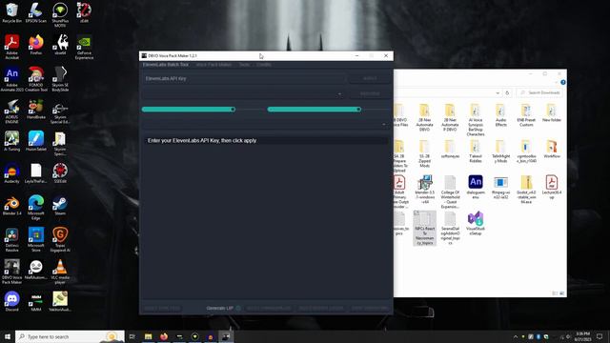Switch to the Voice Pack Maker tab
Image resolution: width=610 pixels, height=343 pixels.
point(213,65)
